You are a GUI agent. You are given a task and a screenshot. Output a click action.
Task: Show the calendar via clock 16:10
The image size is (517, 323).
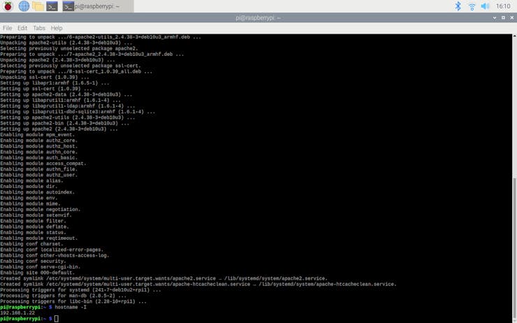coord(503,6)
